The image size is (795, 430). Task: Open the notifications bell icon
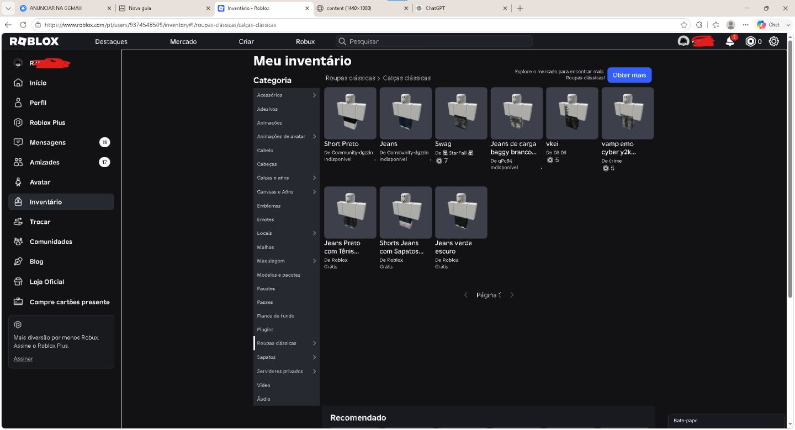730,41
